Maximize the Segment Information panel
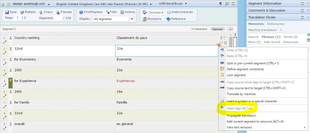 click(x=303, y=4)
